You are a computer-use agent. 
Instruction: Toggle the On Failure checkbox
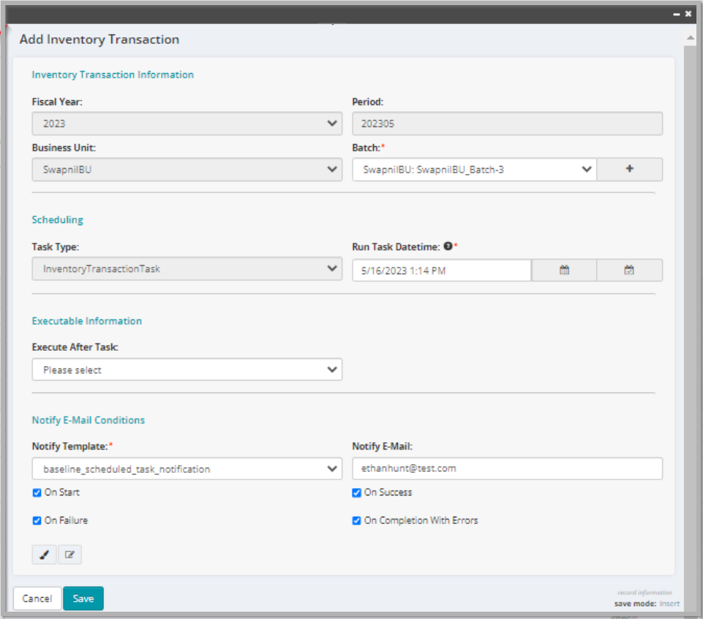[37, 520]
